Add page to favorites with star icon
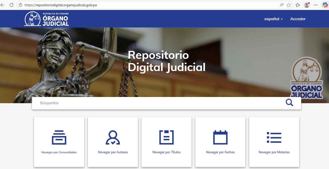329x169 pixels. [x=289, y=5]
